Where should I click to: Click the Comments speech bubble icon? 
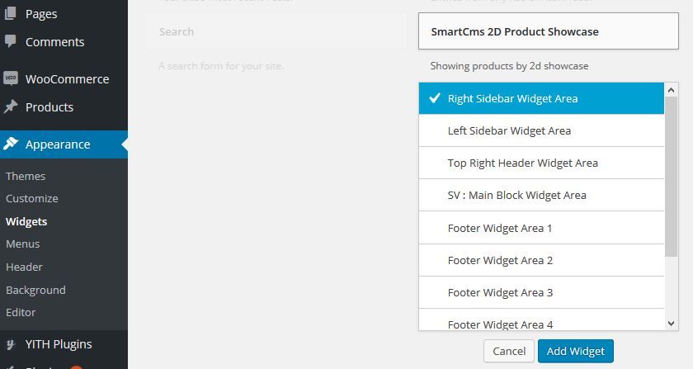[x=11, y=40]
